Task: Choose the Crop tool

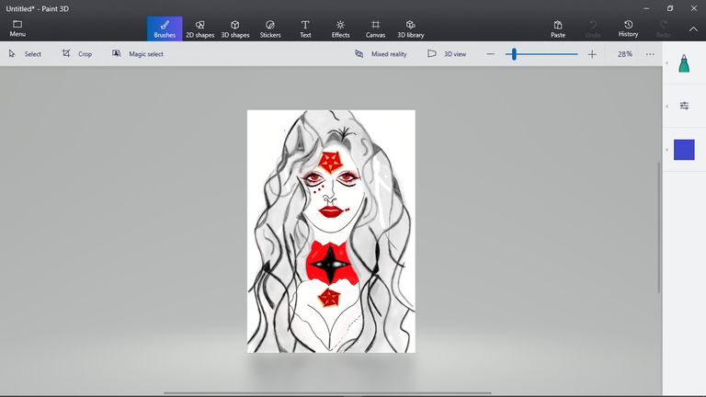Action: [77, 54]
